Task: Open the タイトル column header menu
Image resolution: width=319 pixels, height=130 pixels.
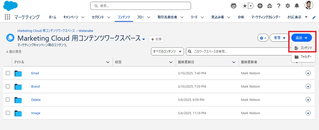Action: click(x=108, y=62)
